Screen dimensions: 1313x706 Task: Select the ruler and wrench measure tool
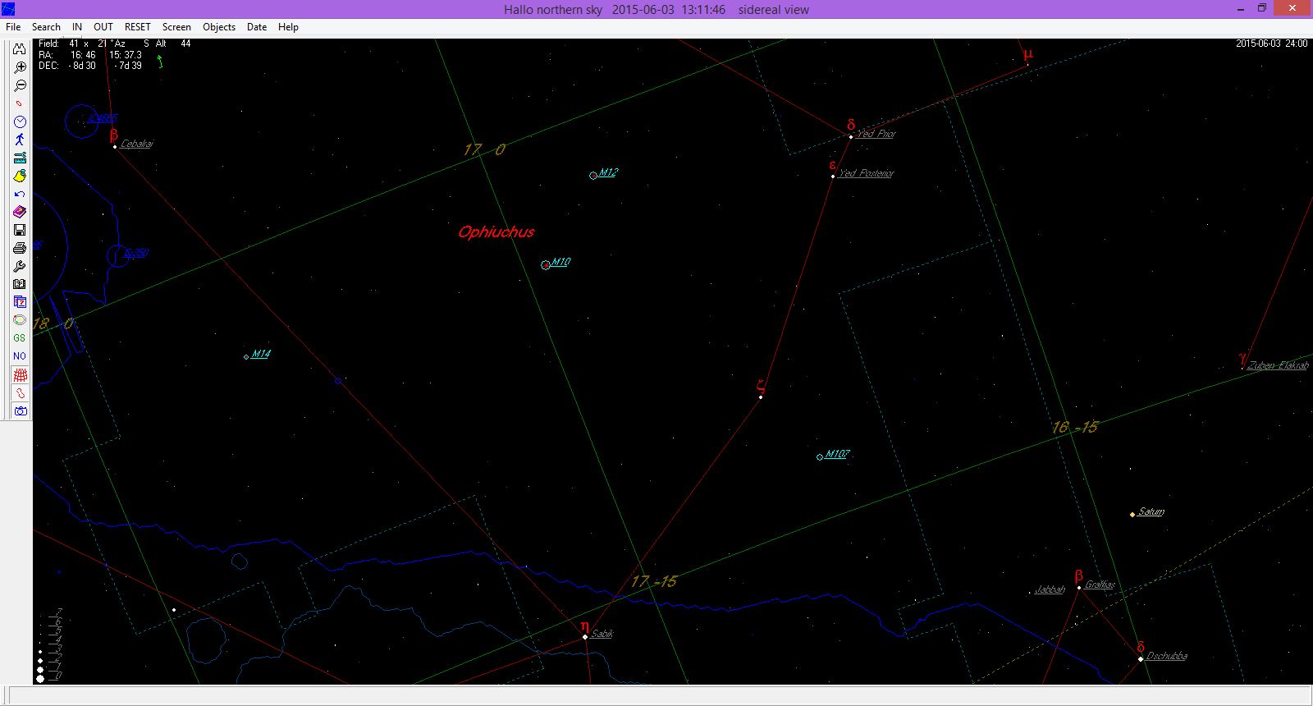pyautogui.click(x=20, y=158)
